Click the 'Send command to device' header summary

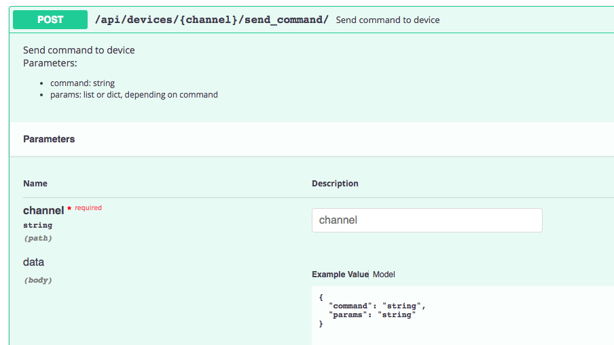388,20
